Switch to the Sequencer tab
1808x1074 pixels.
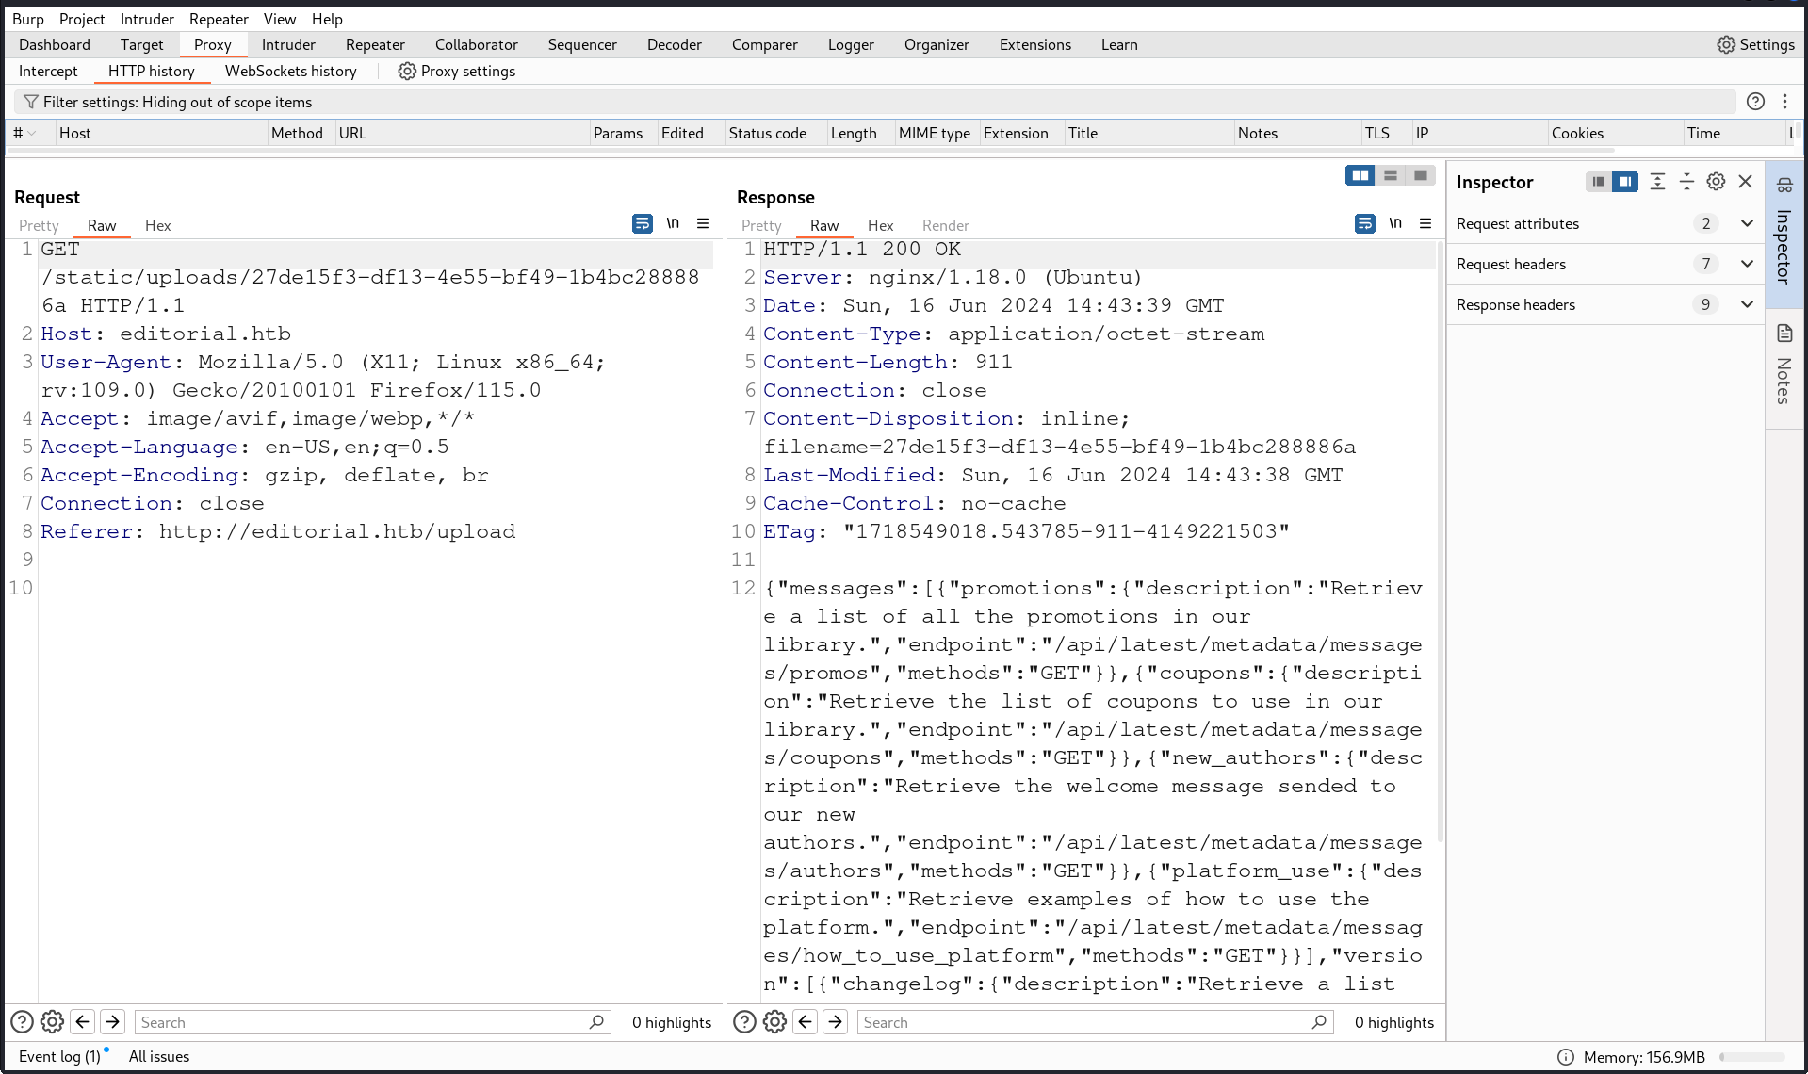click(582, 44)
